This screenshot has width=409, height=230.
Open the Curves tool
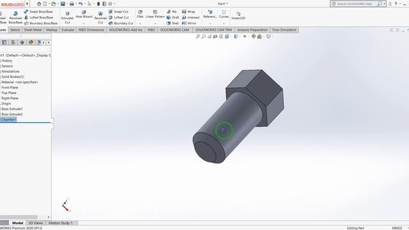click(x=224, y=14)
